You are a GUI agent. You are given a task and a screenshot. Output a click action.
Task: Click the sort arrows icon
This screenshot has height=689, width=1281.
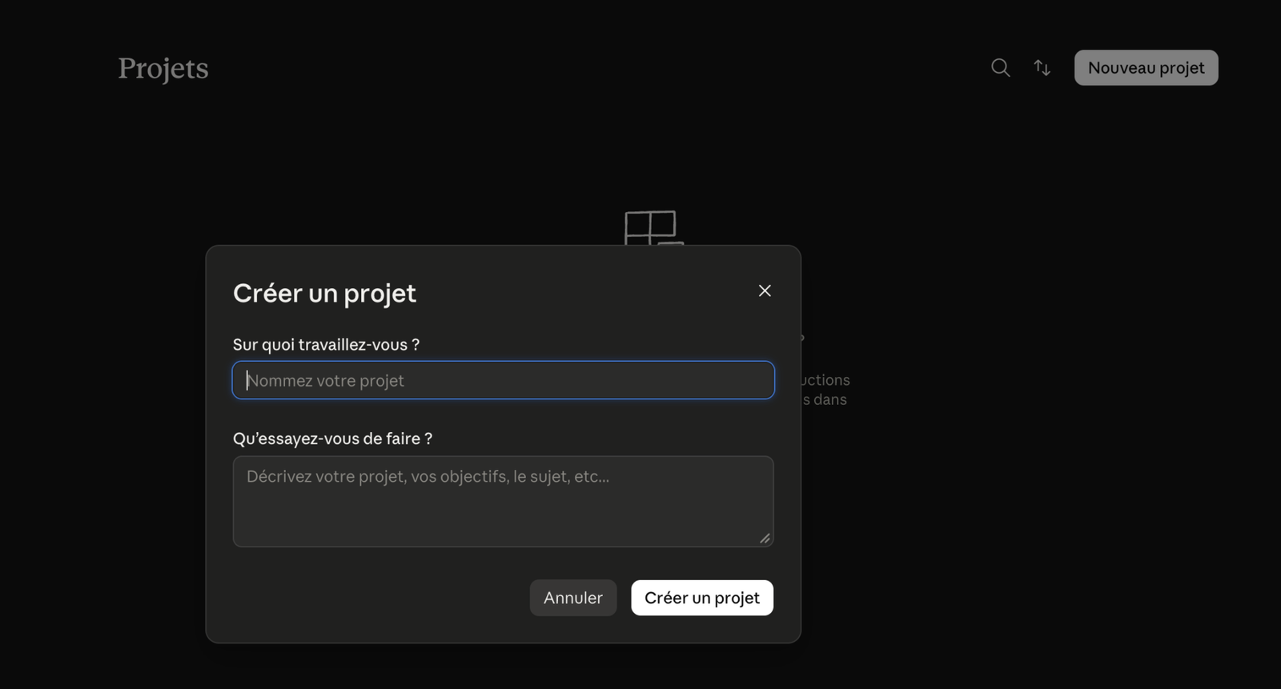point(1042,68)
